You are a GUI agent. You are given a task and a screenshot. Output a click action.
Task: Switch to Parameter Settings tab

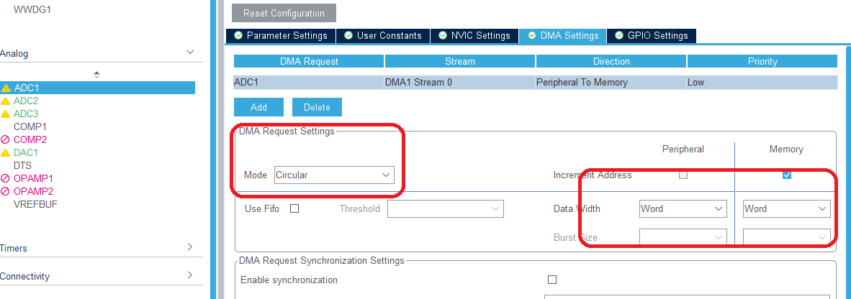281,36
